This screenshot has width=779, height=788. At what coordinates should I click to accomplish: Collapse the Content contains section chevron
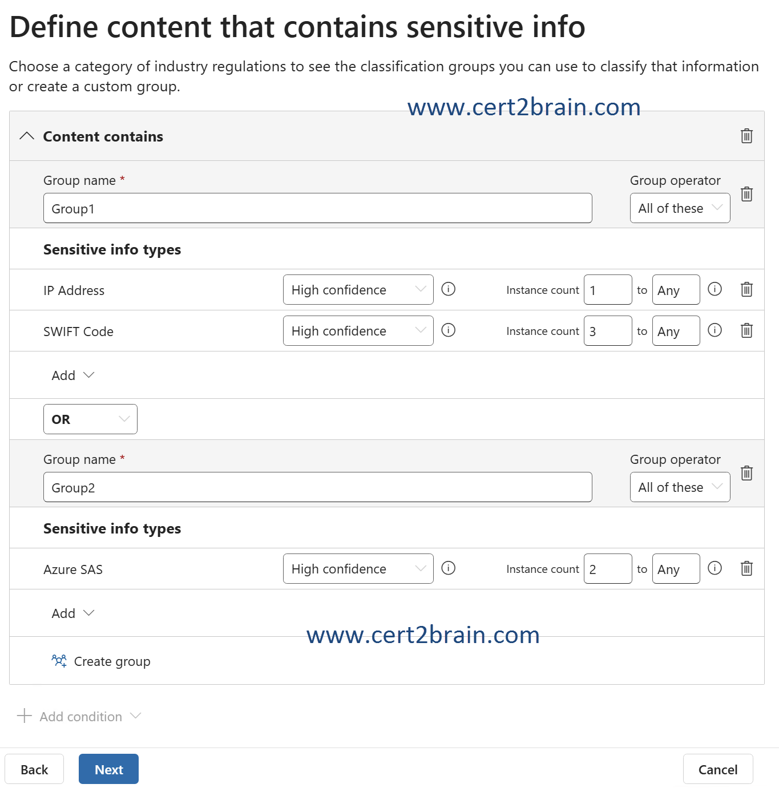27,136
